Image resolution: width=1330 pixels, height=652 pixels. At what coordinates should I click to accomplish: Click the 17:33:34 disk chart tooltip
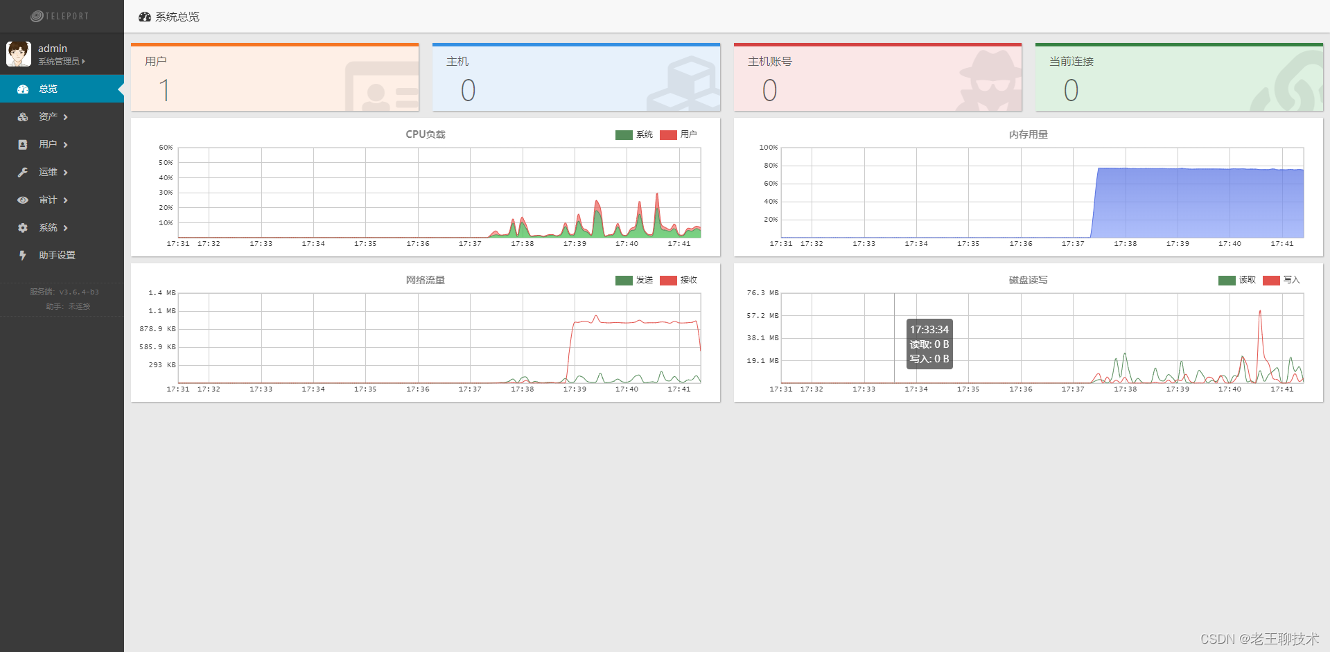[x=929, y=344]
